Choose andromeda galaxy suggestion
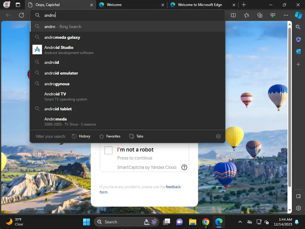The image size is (305, 229). [x=127, y=37]
